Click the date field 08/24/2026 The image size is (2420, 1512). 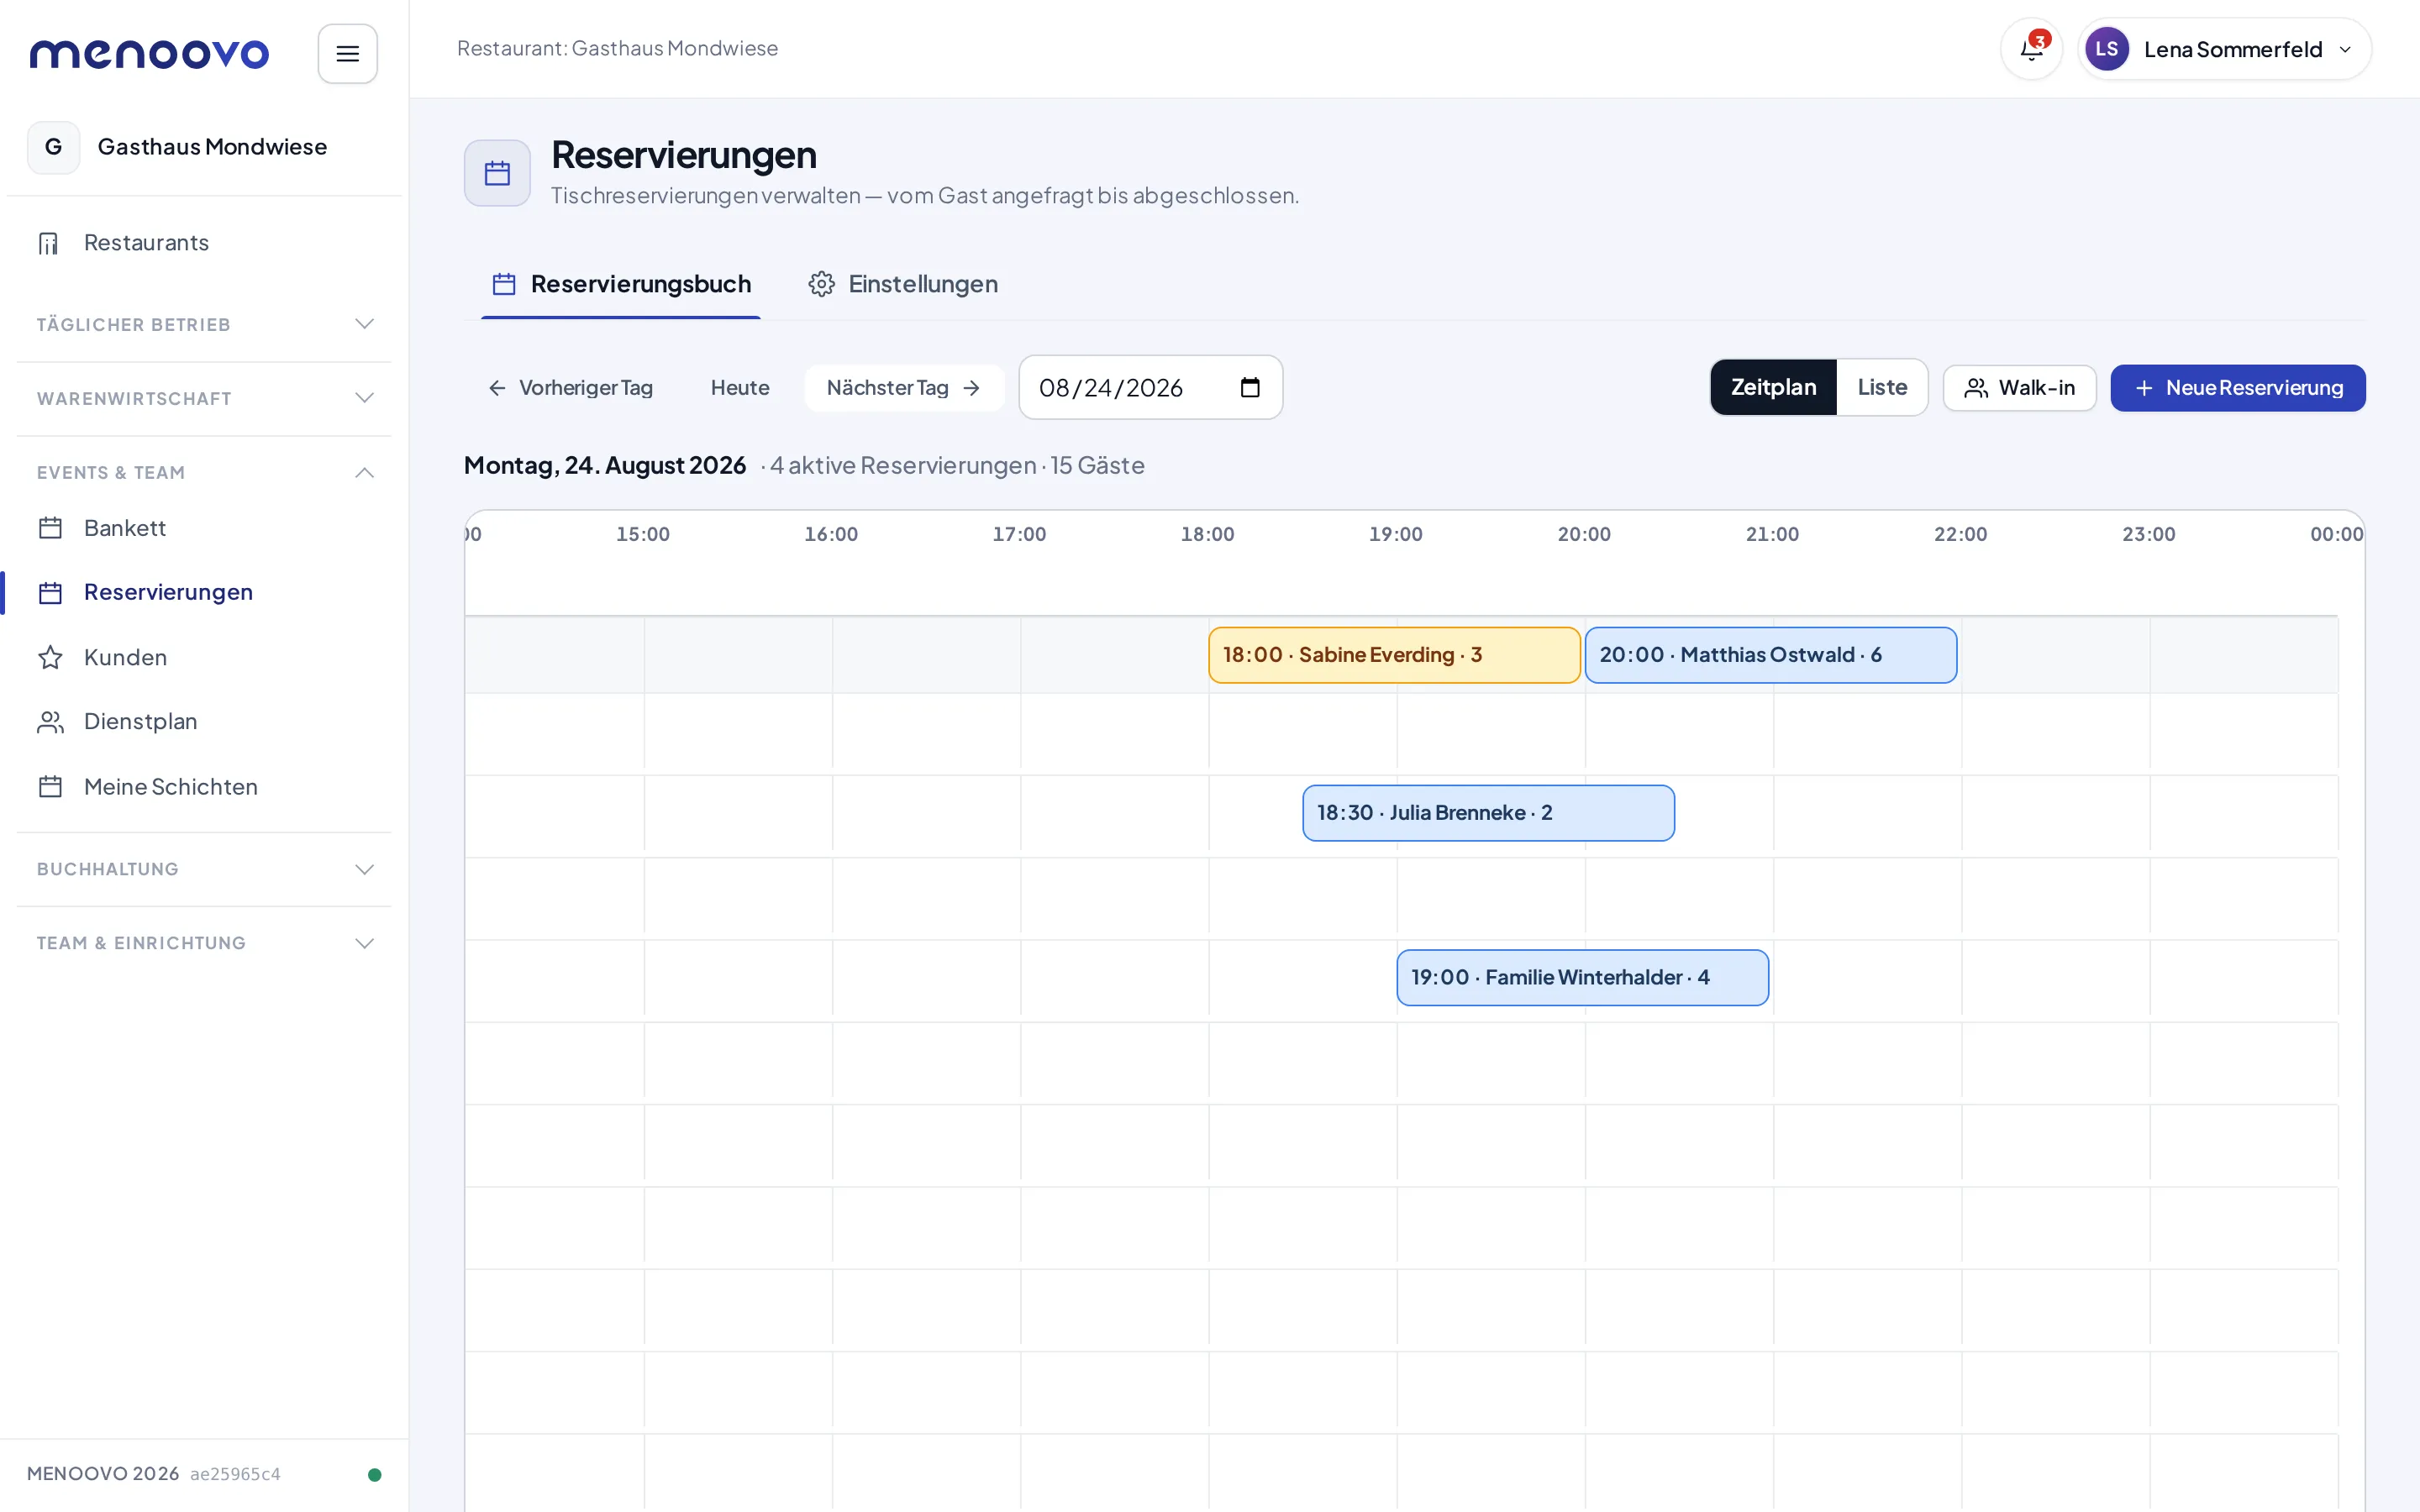tap(1150, 388)
